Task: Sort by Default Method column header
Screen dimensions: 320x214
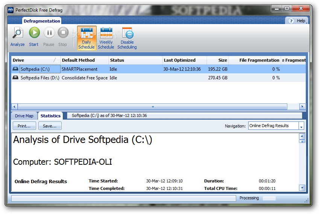Action: 84,60
